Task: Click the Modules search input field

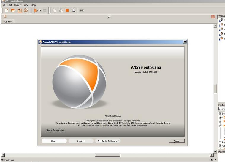Action: pos(222,109)
